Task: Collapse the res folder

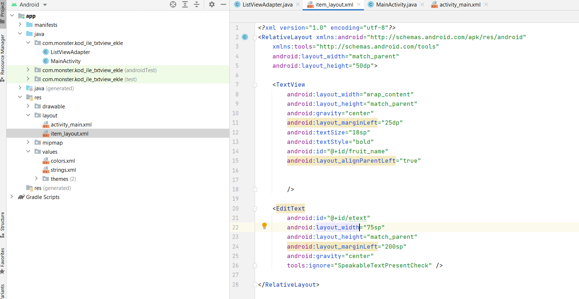Action: tap(20, 97)
